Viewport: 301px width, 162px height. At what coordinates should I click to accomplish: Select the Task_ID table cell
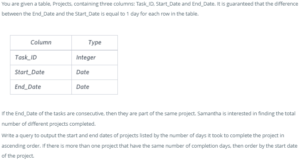pyautogui.click(x=26, y=57)
